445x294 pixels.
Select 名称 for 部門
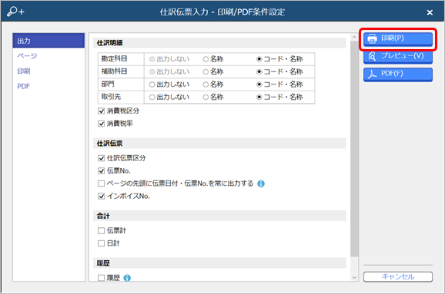pos(213,84)
